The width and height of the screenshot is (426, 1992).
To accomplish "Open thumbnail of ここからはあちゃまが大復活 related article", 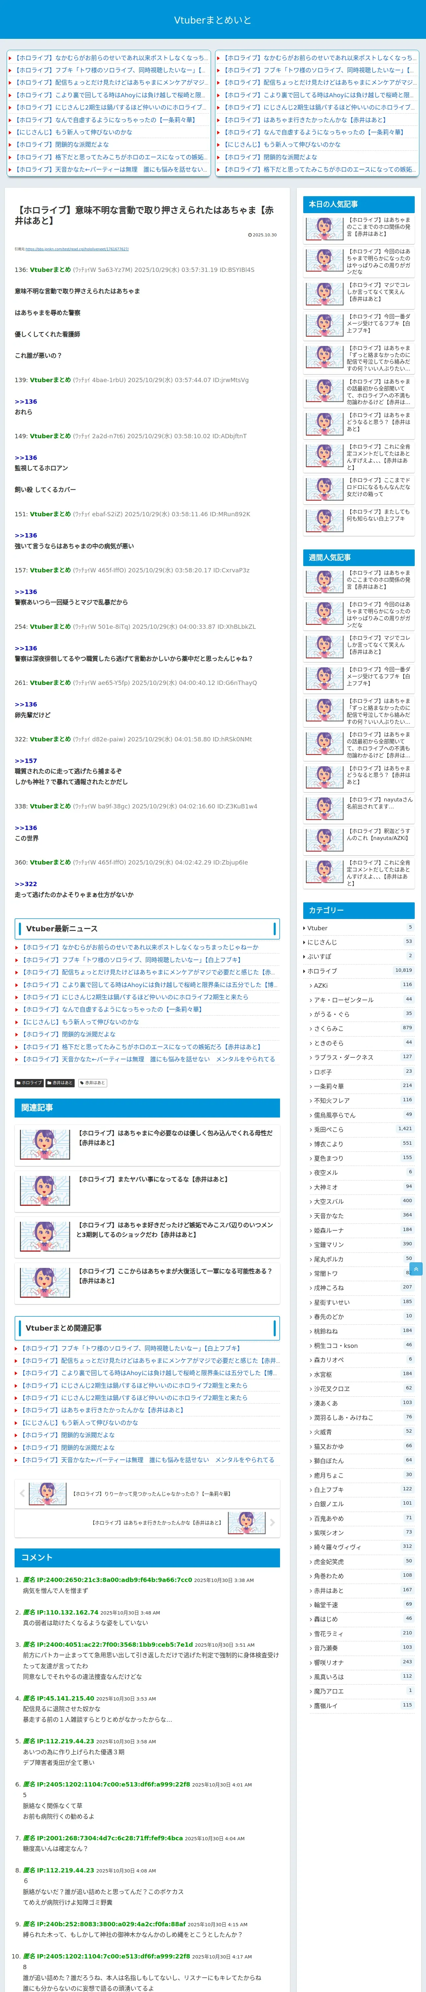I will (x=45, y=1283).
